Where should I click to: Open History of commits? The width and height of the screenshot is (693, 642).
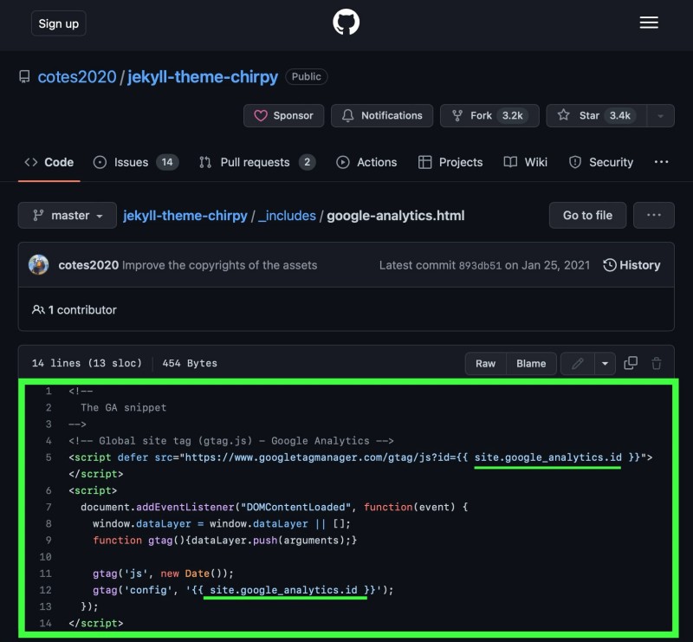[631, 265]
